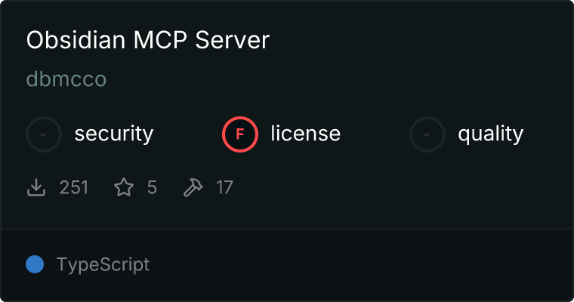The height and width of the screenshot is (302, 574).
Task: Select the security label text
Action: click(x=114, y=134)
